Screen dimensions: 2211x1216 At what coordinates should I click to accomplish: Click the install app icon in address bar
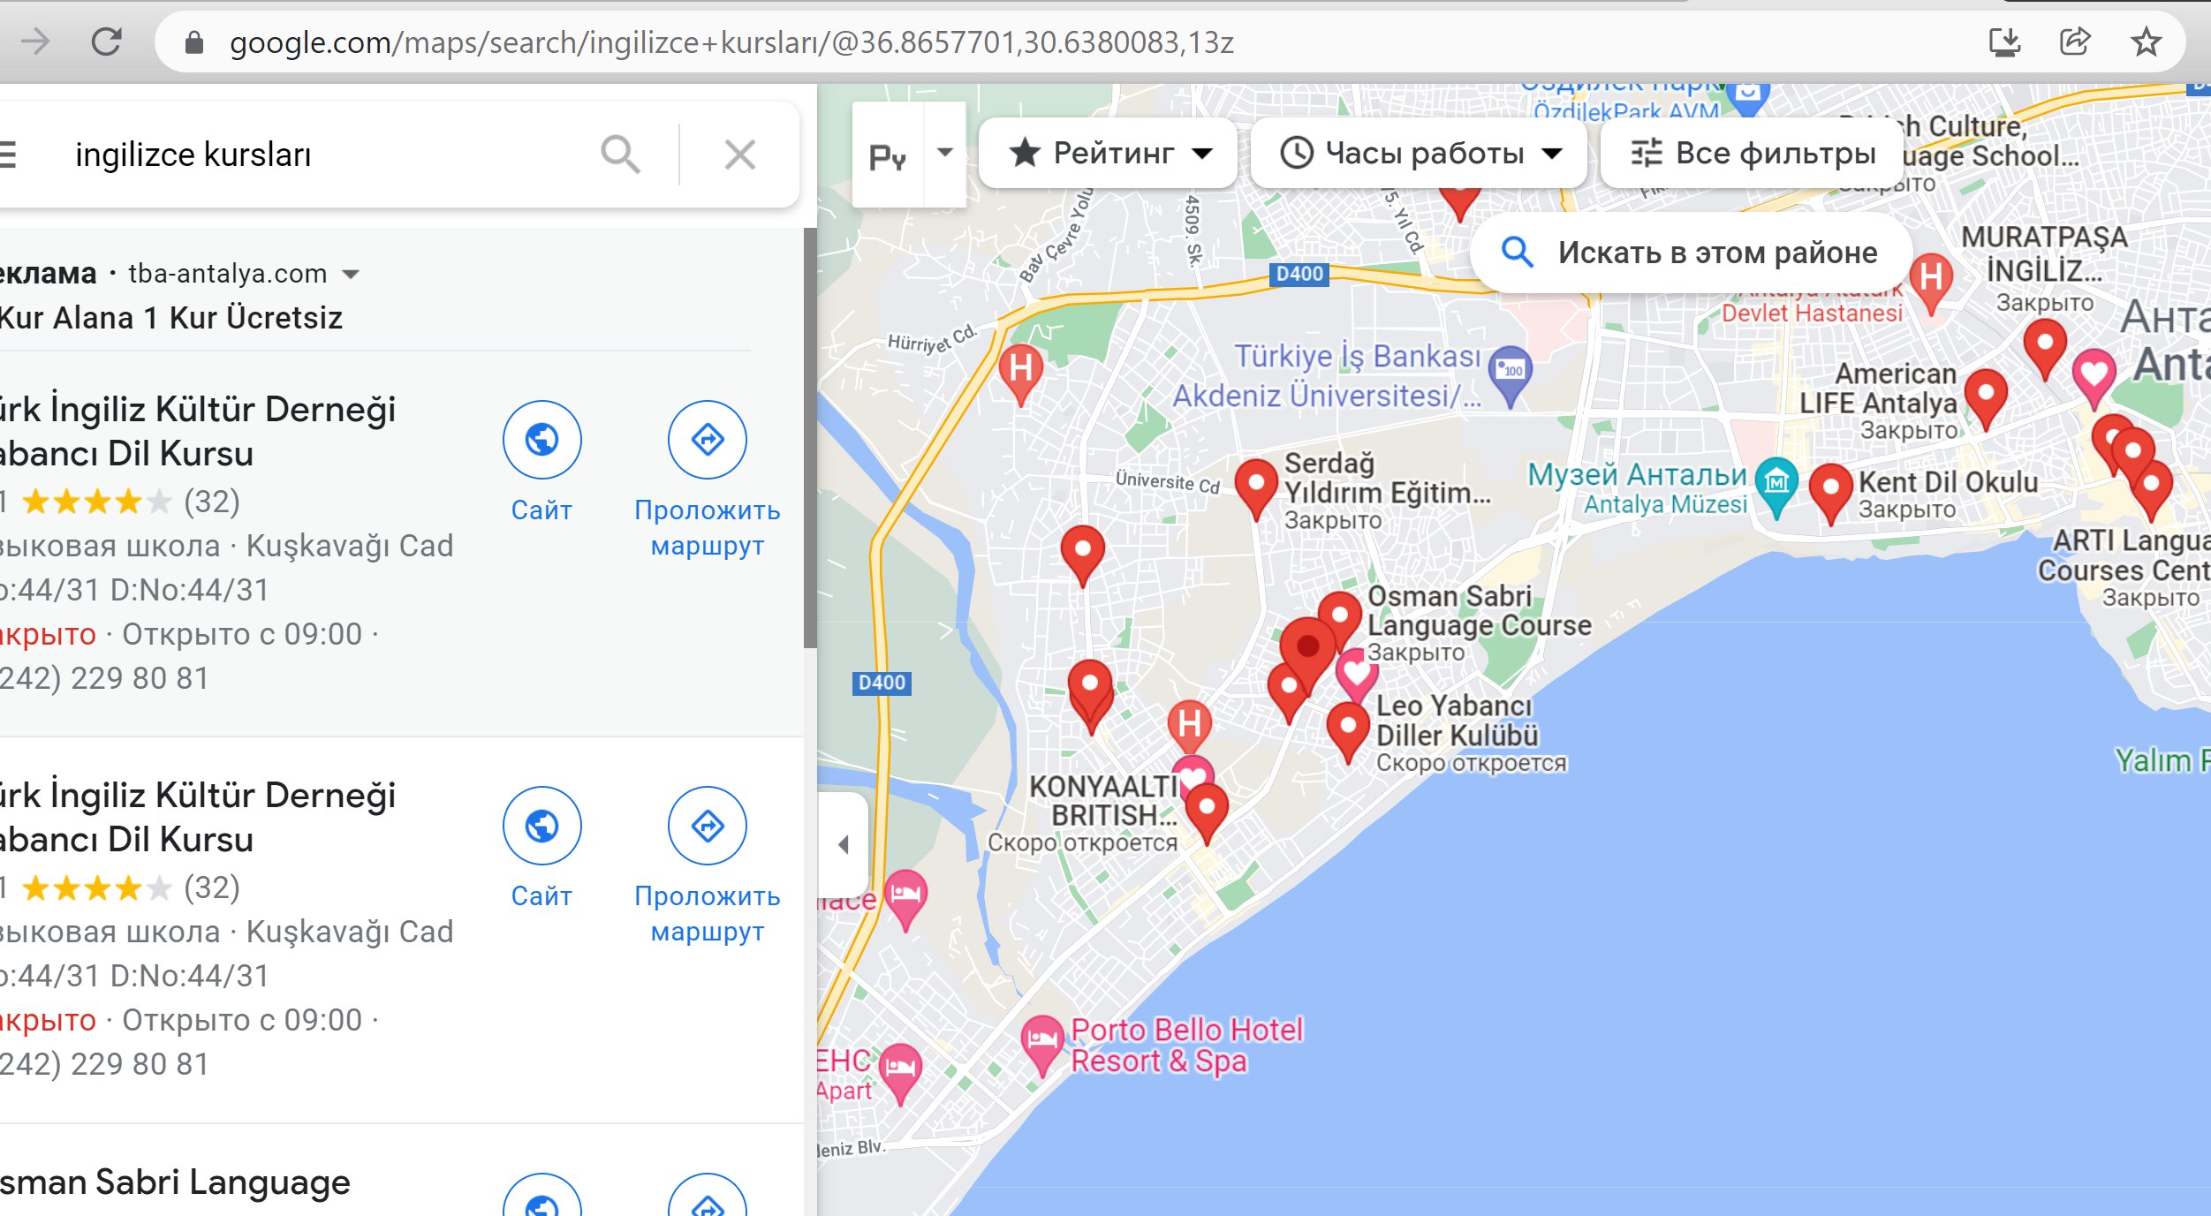pyautogui.click(x=2004, y=42)
